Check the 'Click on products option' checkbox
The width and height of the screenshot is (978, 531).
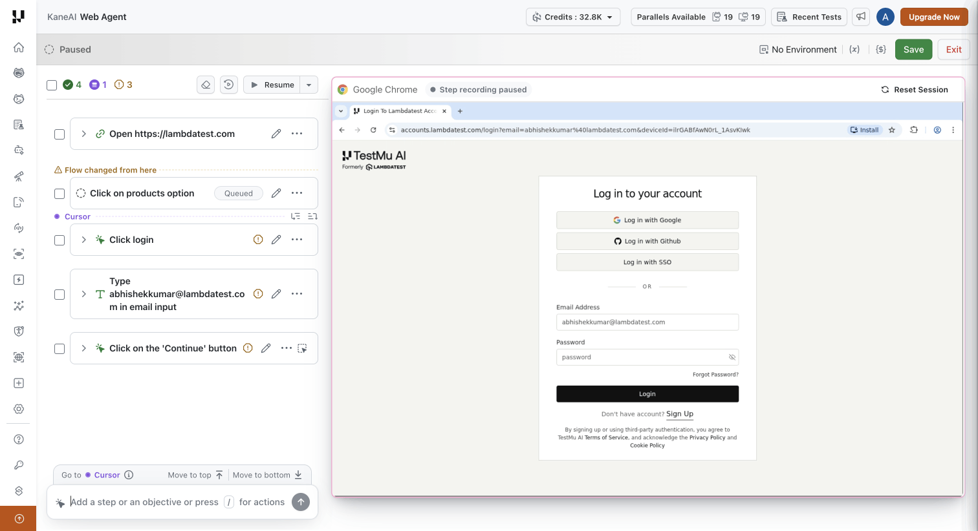tap(60, 194)
